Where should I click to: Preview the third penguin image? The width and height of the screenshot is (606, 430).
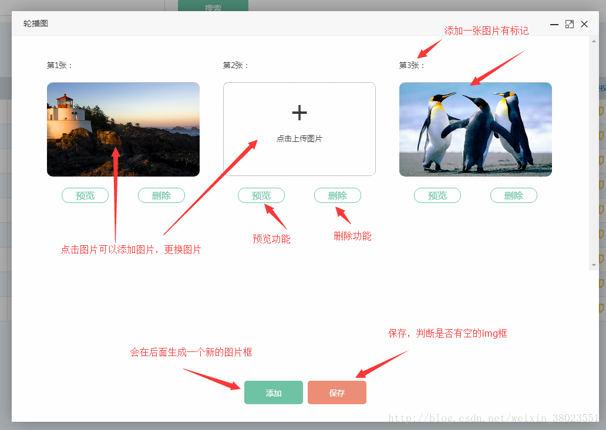[x=437, y=195]
